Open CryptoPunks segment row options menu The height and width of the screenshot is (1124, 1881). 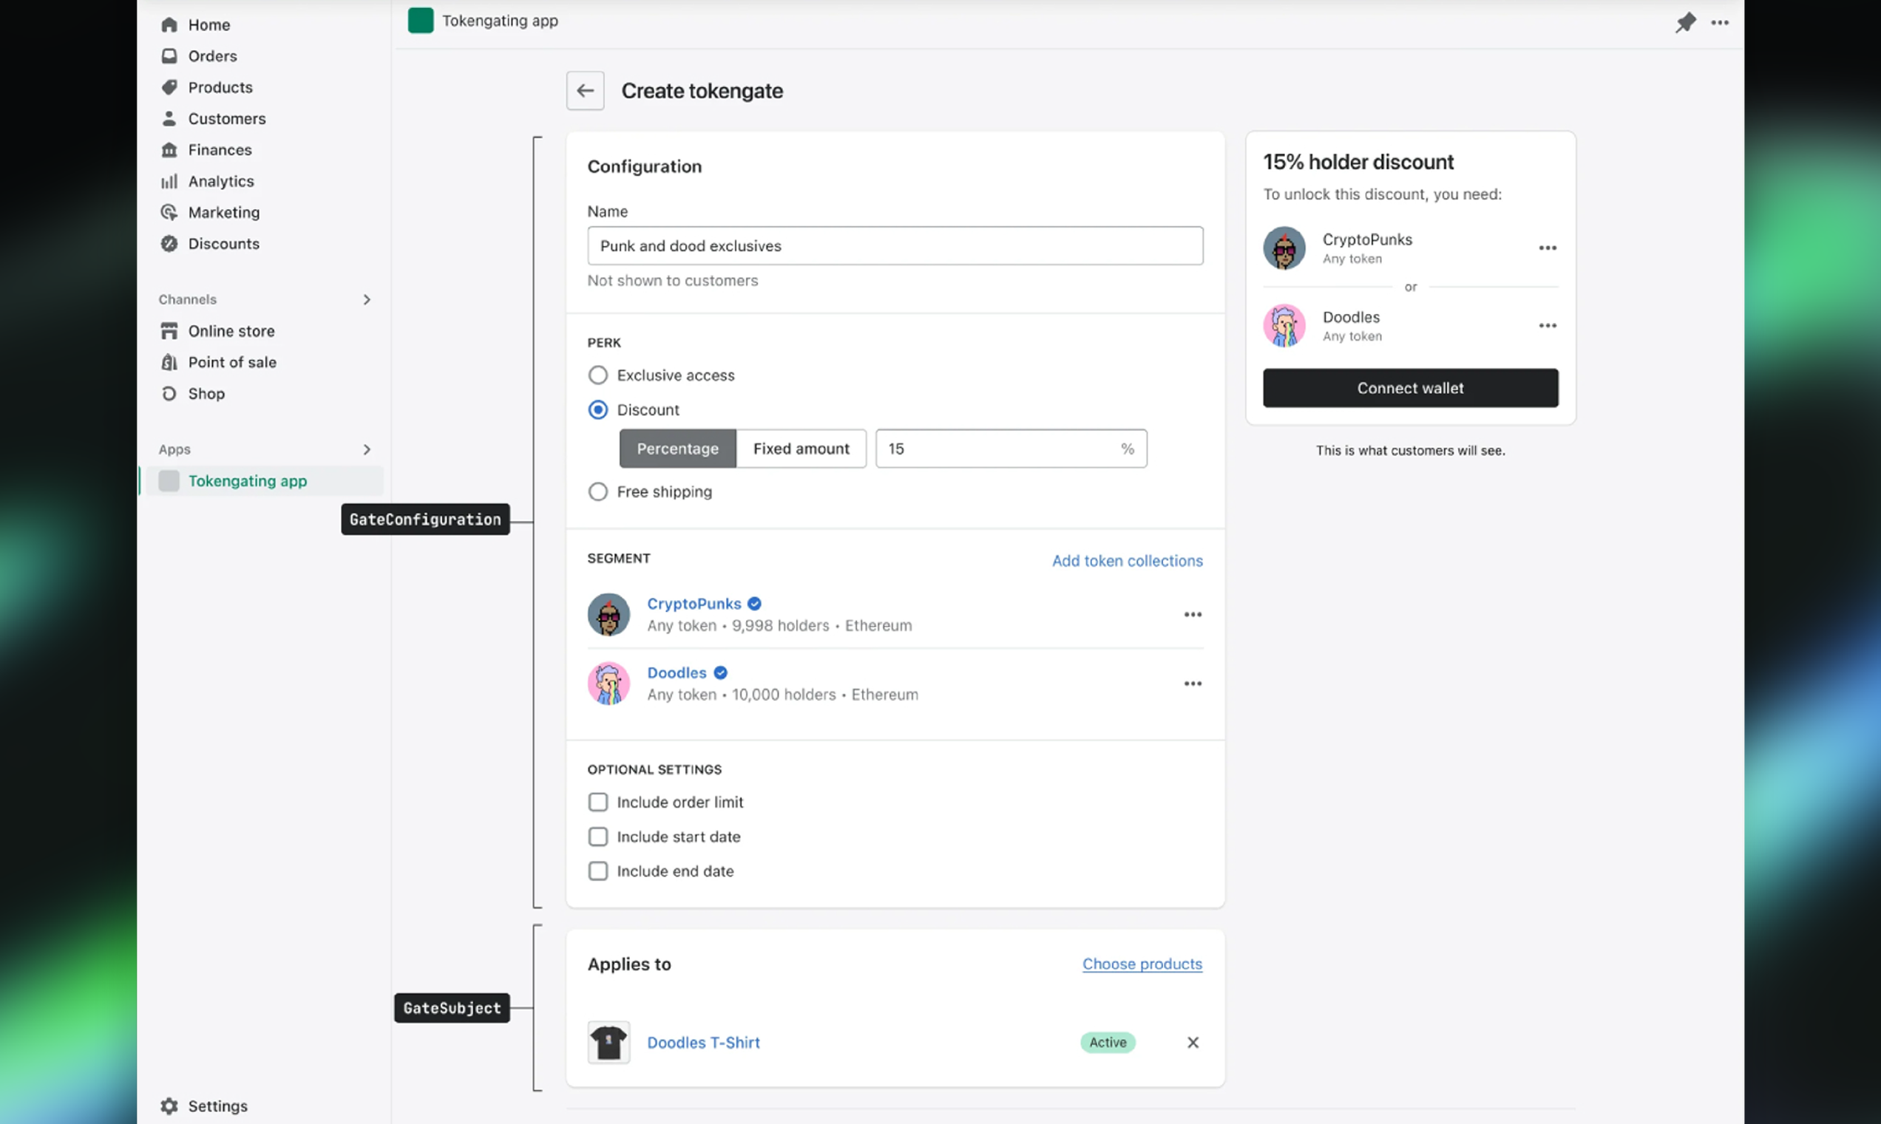(1193, 614)
